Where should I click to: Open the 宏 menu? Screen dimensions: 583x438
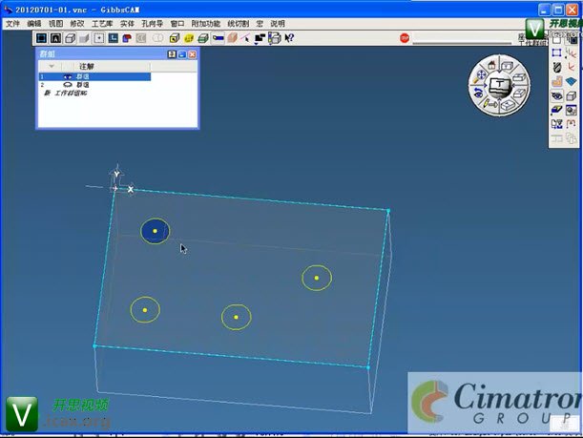point(260,24)
